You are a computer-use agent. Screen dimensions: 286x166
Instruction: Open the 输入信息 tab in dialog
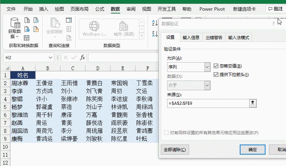tap(191, 38)
